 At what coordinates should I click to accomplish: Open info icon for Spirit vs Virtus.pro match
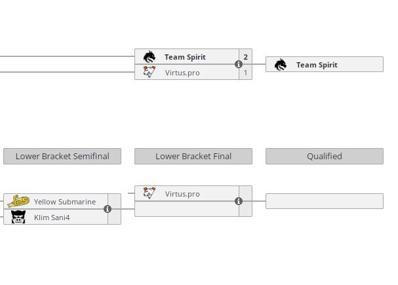click(239, 64)
